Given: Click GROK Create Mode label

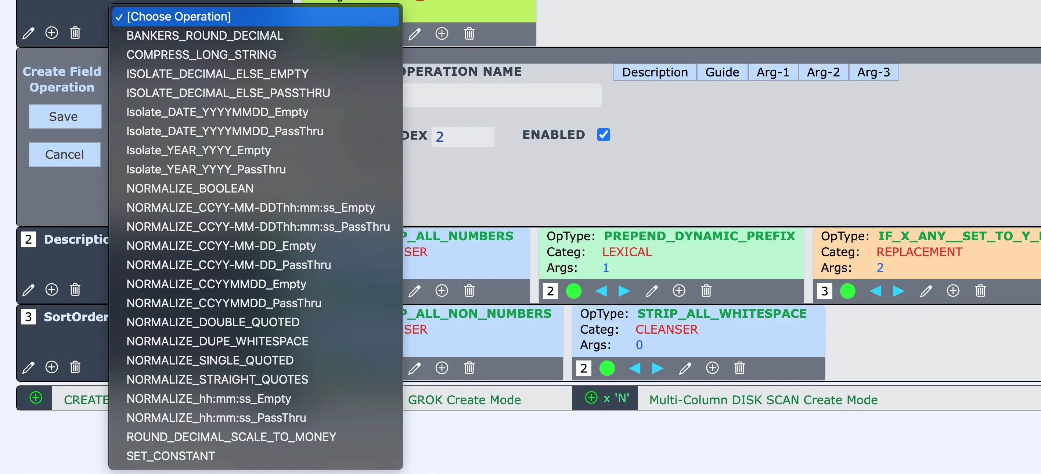Looking at the screenshot, I should pos(464,400).
